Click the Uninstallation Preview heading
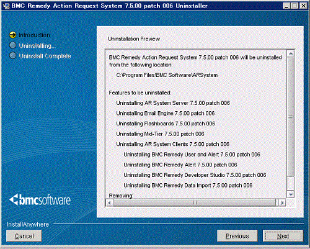 coord(134,38)
